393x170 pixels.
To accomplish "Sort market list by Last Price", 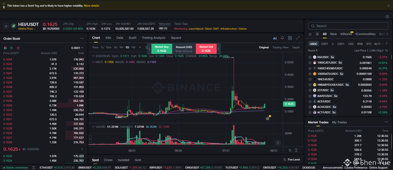I will pyautogui.click(x=361, y=51).
